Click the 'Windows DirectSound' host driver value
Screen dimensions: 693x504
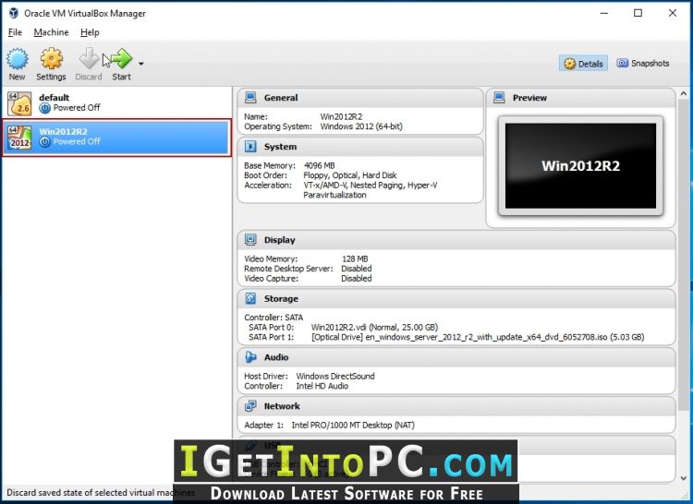coord(335,376)
